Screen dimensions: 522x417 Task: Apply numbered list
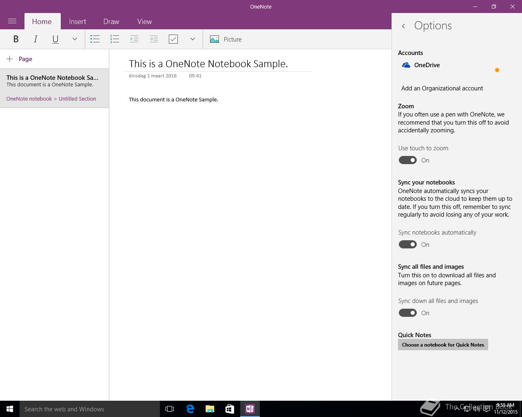[x=115, y=39]
